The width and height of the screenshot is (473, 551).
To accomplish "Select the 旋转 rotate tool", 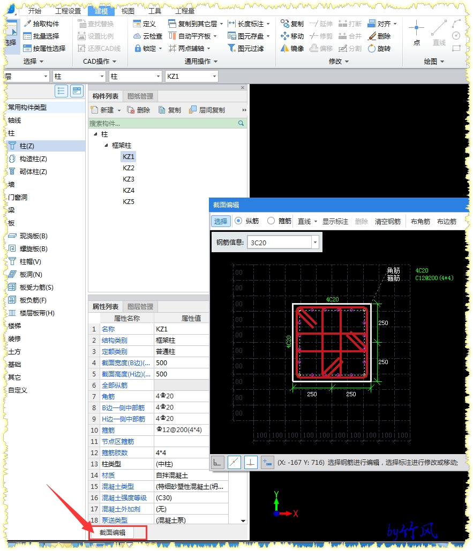I will point(379,49).
